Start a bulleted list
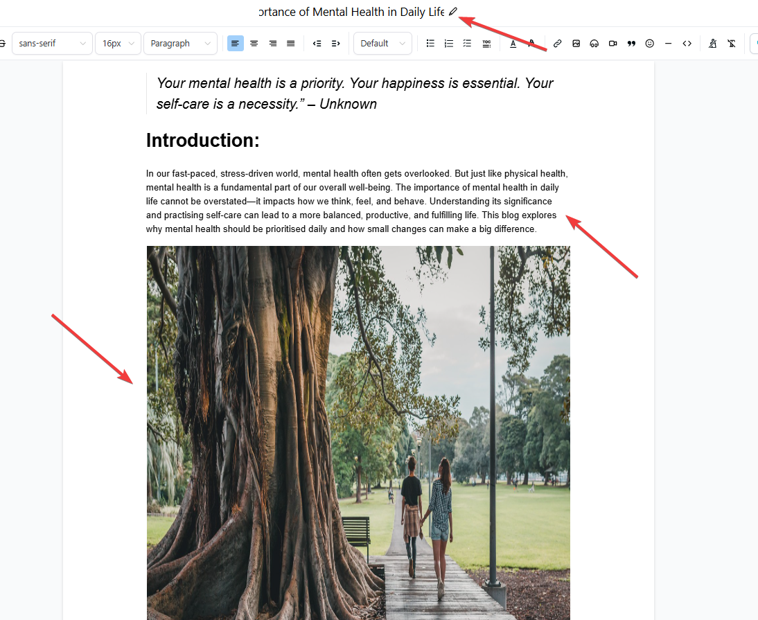This screenshot has height=620, width=758. coord(430,44)
